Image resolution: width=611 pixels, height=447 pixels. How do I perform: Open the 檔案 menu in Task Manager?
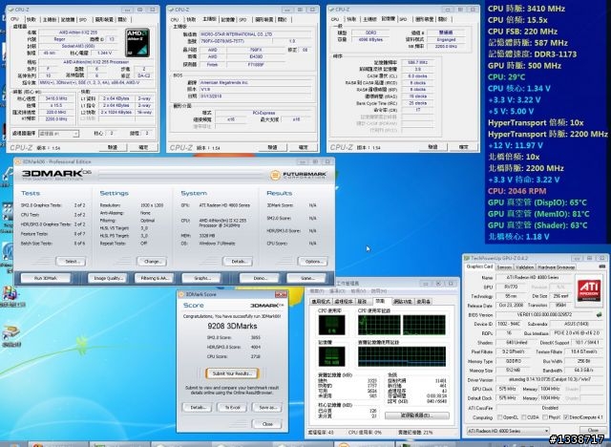[x=316, y=291]
